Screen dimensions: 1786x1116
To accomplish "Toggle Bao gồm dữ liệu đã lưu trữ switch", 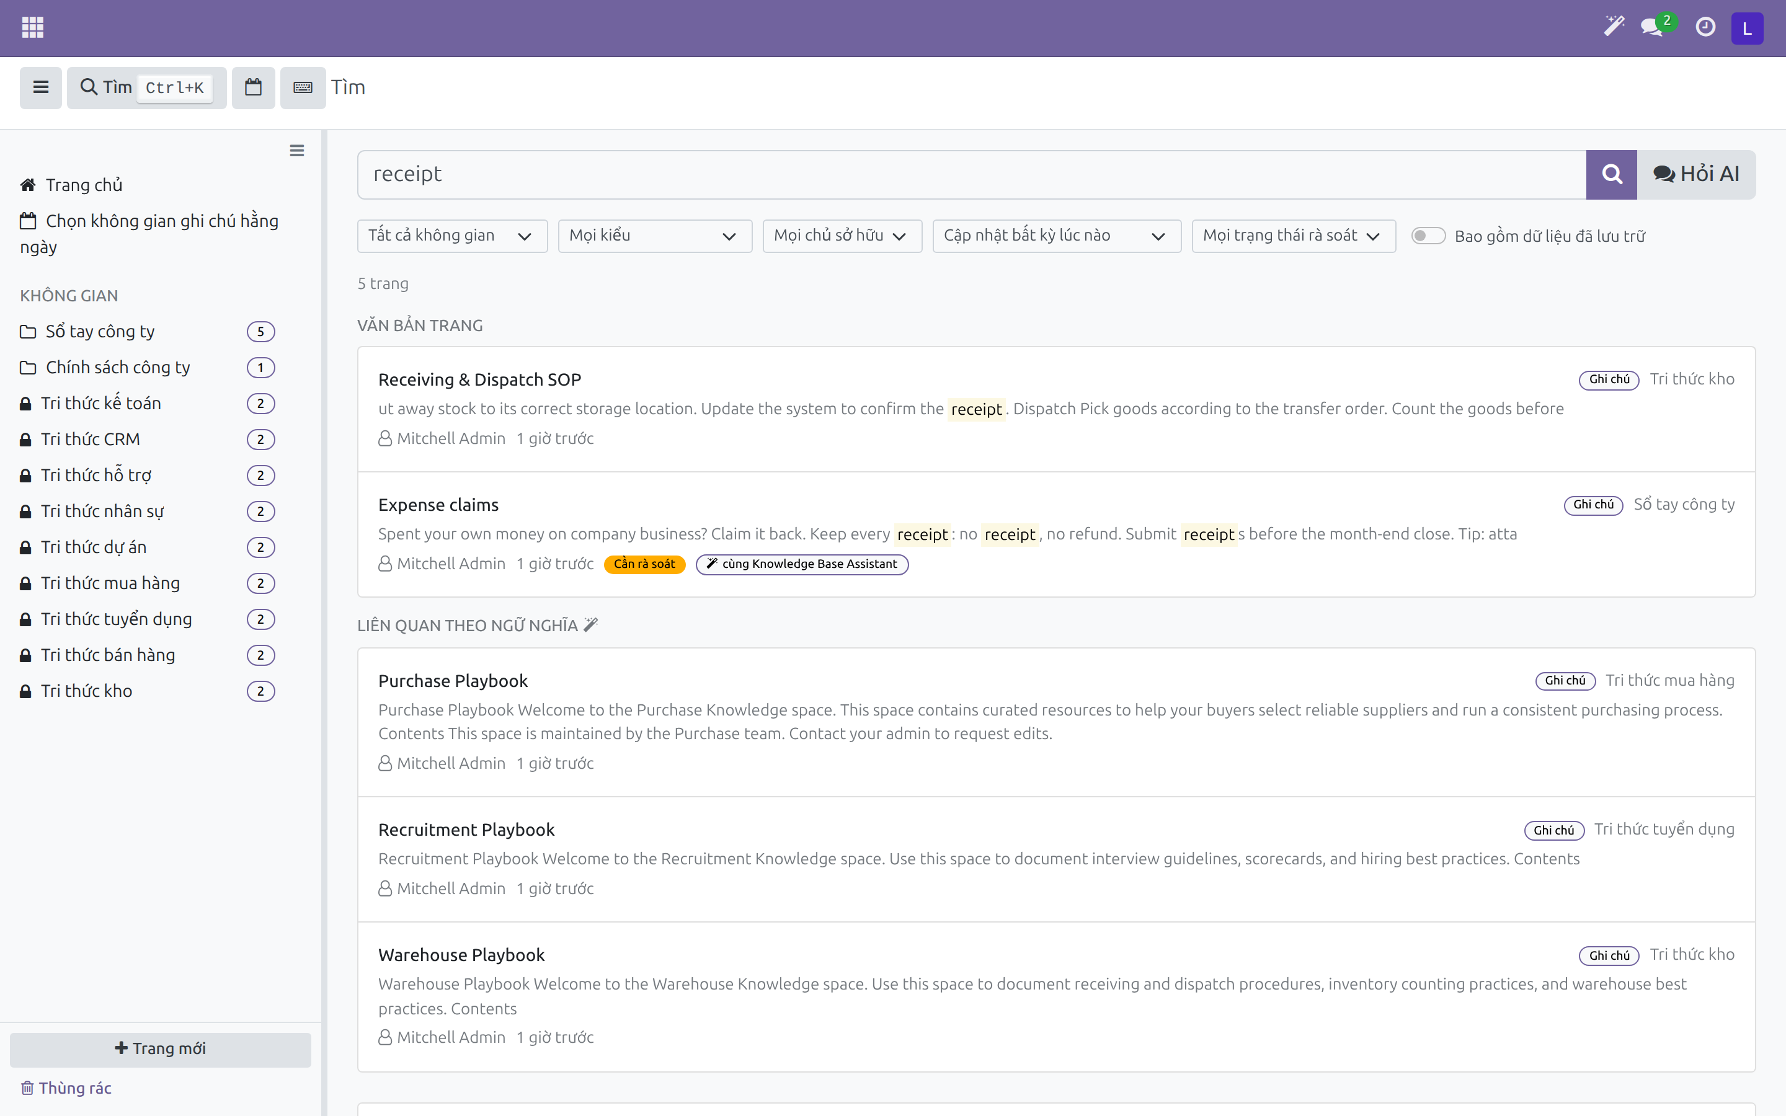I will click(x=1428, y=236).
